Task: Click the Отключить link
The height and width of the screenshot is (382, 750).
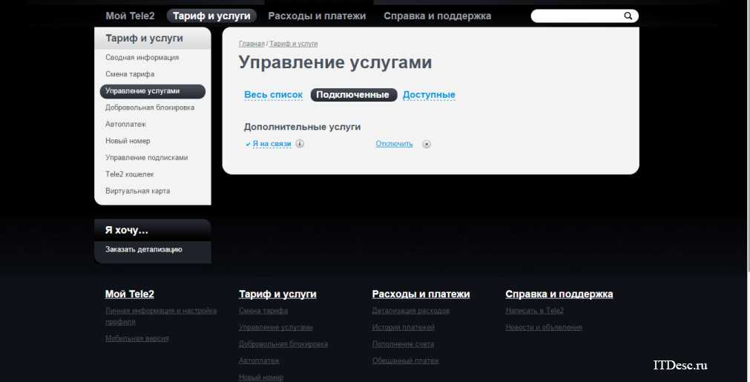Action: coord(394,144)
